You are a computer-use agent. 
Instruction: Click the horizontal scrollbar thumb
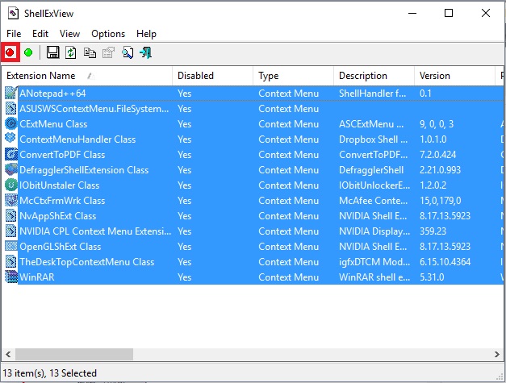[74, 354]
